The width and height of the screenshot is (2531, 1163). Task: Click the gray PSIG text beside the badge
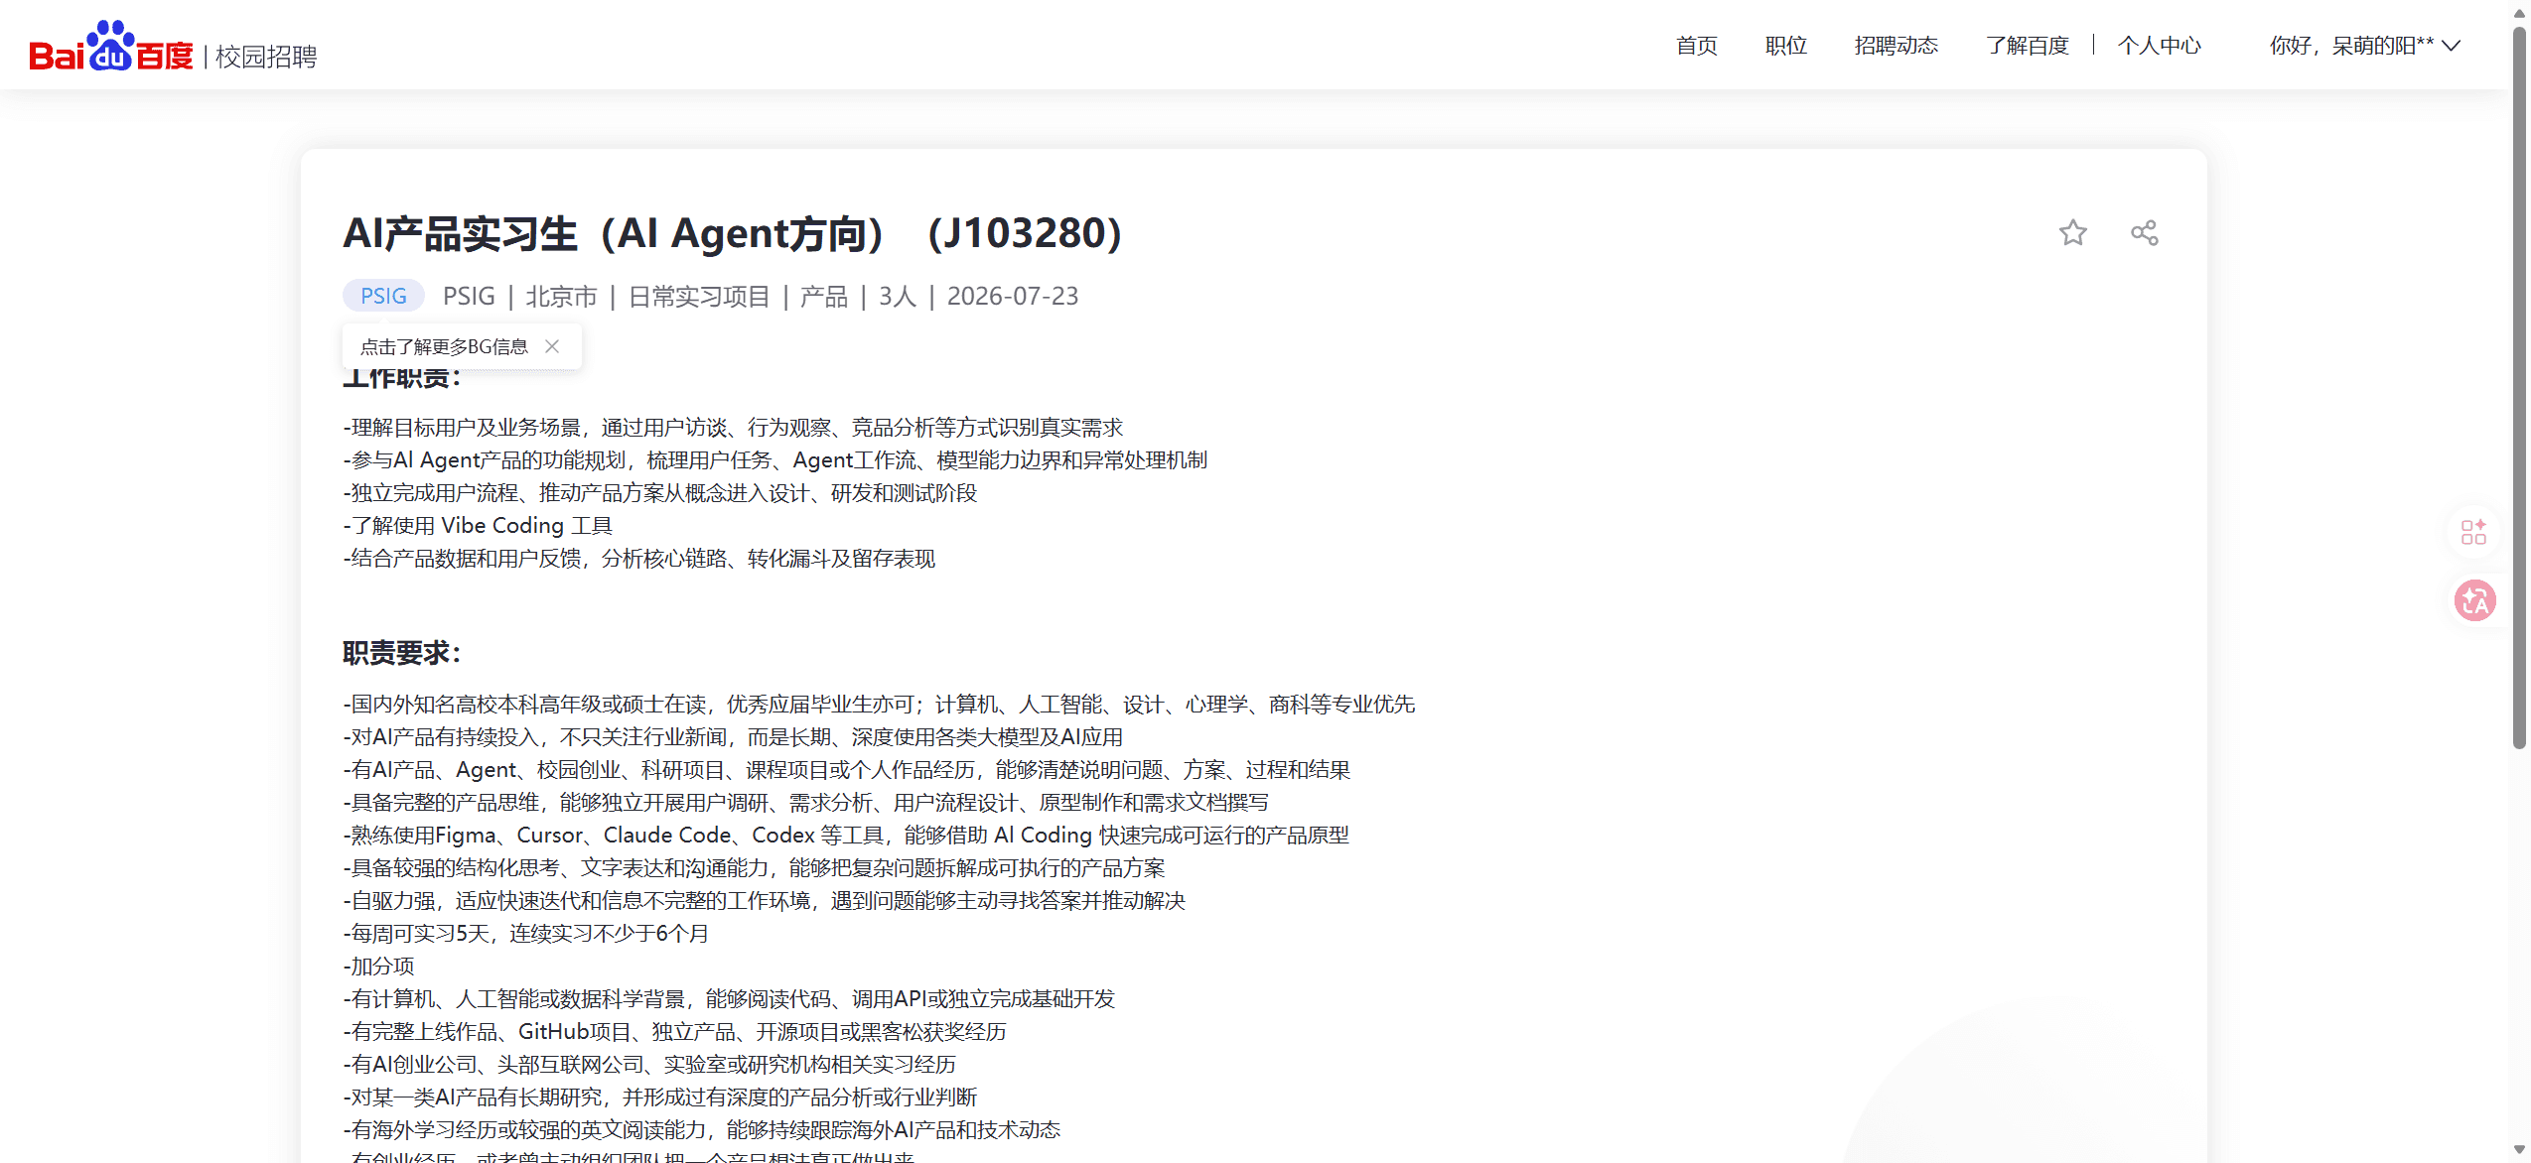click(x=469, y=297)
